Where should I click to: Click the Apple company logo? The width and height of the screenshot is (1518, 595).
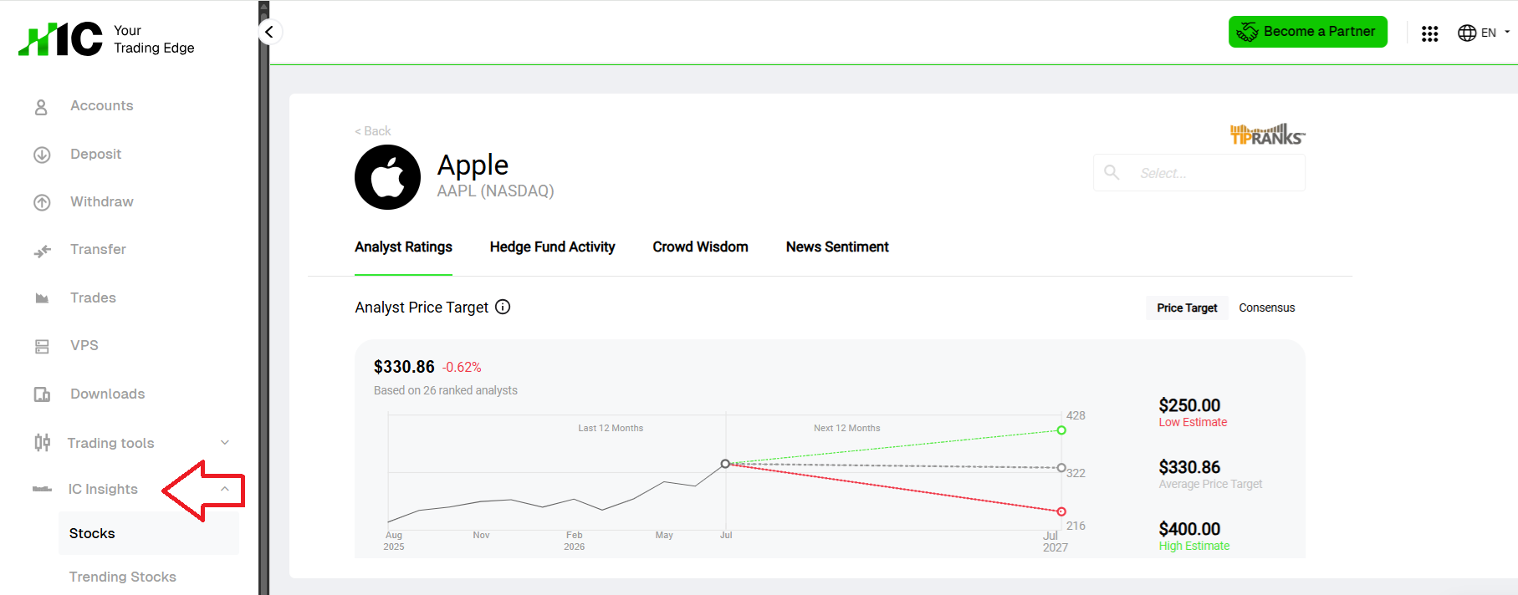[387, 177]
